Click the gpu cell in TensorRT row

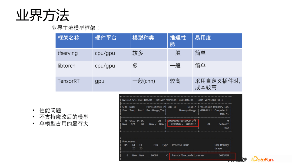[x=111, y=84]
